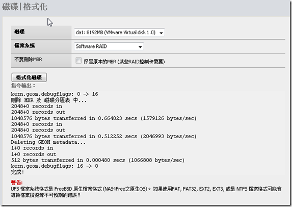Click the 格式化磁碟 button
Image resolution: width=292 pixels, height=207 pixels.
click(x=29, y=77)
